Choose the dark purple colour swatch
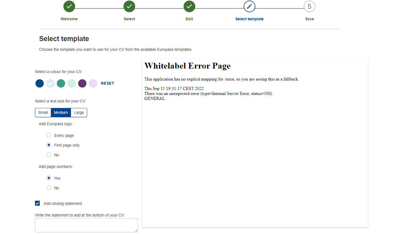This screenshot has width=393, height=234. click(82, 83)
